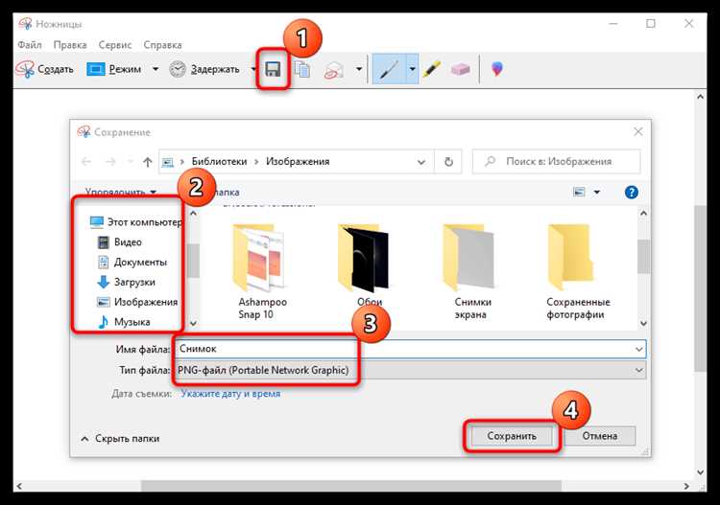The image size is (720, 505).
Task: Click the Copy icon in toolbar
Action: pos(302,70)
